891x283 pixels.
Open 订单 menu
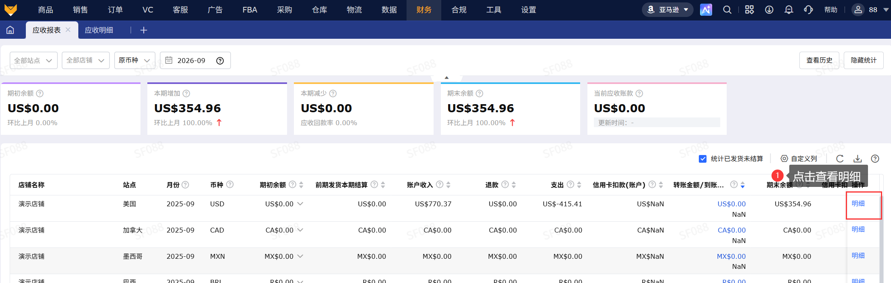pos(115,10)
